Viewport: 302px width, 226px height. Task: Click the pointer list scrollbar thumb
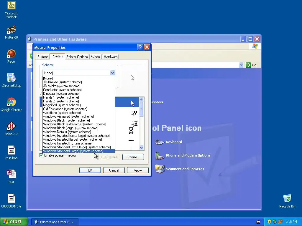click(x=141, y=109)
